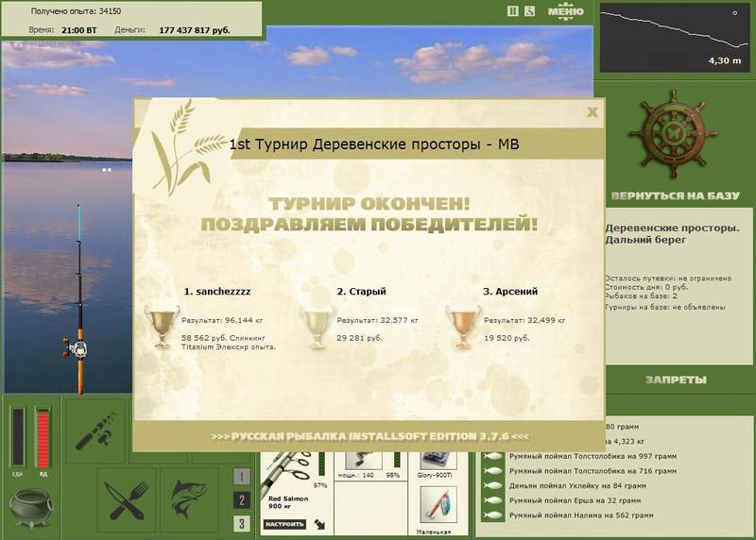The image size is (756, 540).
Task: Click the icon next to pause button
Action: (x=529, y=11)
